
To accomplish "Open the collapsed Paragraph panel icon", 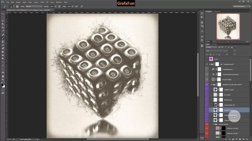I will click(x=202, y=40).
